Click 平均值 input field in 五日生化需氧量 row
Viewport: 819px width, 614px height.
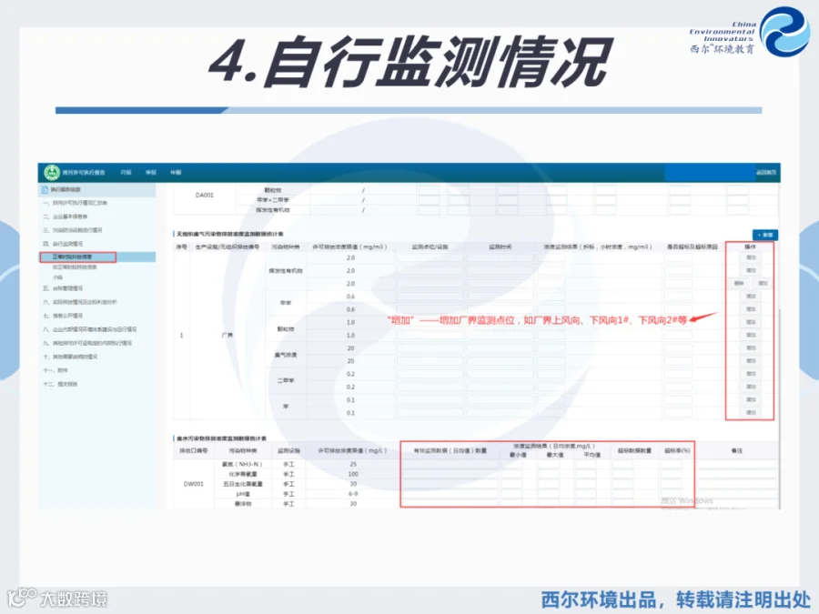(585, 484)
